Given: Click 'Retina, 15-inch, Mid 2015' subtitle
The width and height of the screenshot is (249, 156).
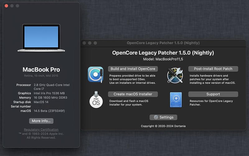Looking at the screenshot, I should [x=41, y=76].
